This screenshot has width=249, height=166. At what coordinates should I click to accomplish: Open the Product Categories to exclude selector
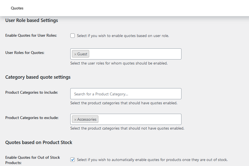coord(139,119)
